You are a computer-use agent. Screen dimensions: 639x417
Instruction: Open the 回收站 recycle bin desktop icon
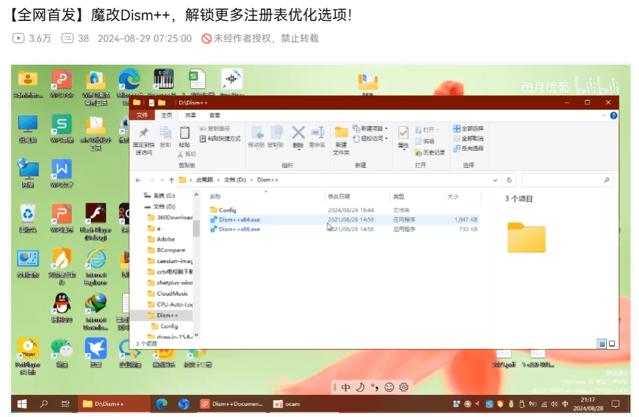pos(27,218)
